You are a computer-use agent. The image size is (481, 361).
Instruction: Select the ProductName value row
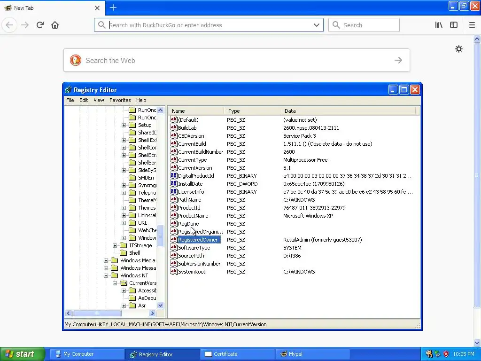tap(294, 215)
